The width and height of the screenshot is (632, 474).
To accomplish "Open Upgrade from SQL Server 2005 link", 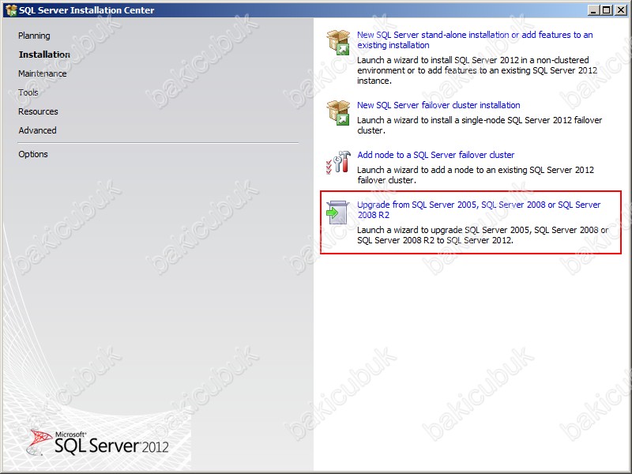I will (479, 209).
